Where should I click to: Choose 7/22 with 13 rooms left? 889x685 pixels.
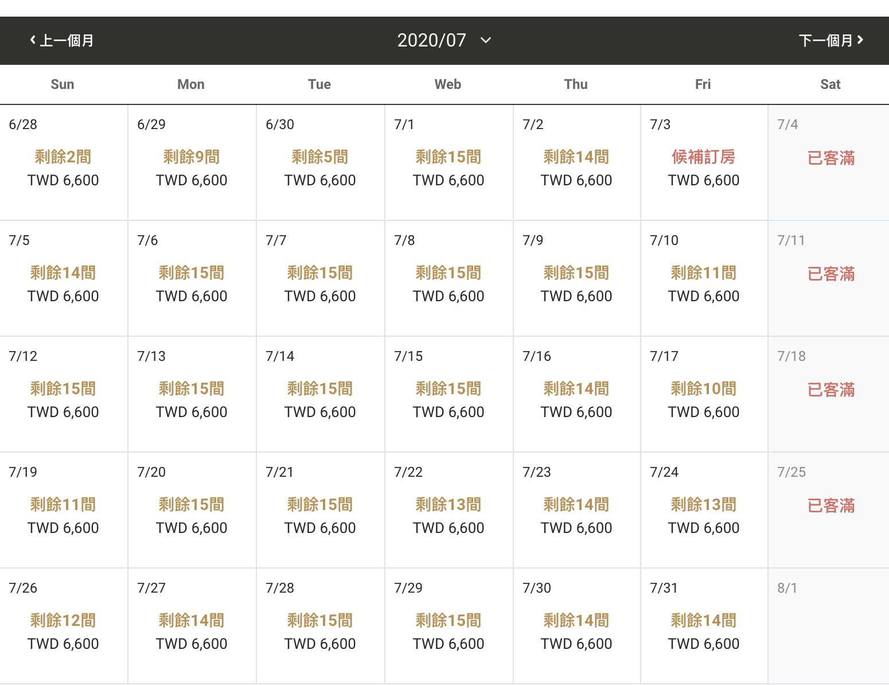(449, 510)
